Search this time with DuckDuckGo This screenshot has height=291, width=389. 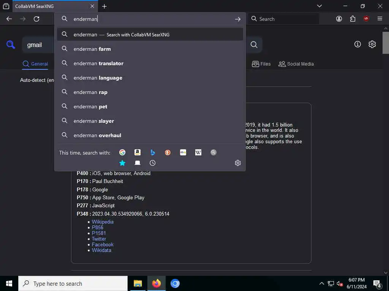(x=168, y=152)
